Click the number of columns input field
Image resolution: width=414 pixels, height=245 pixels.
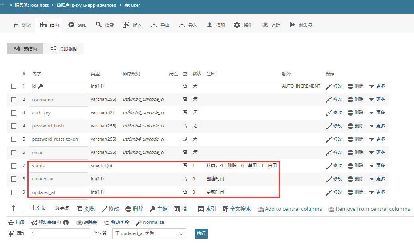[x=60, y=234]
